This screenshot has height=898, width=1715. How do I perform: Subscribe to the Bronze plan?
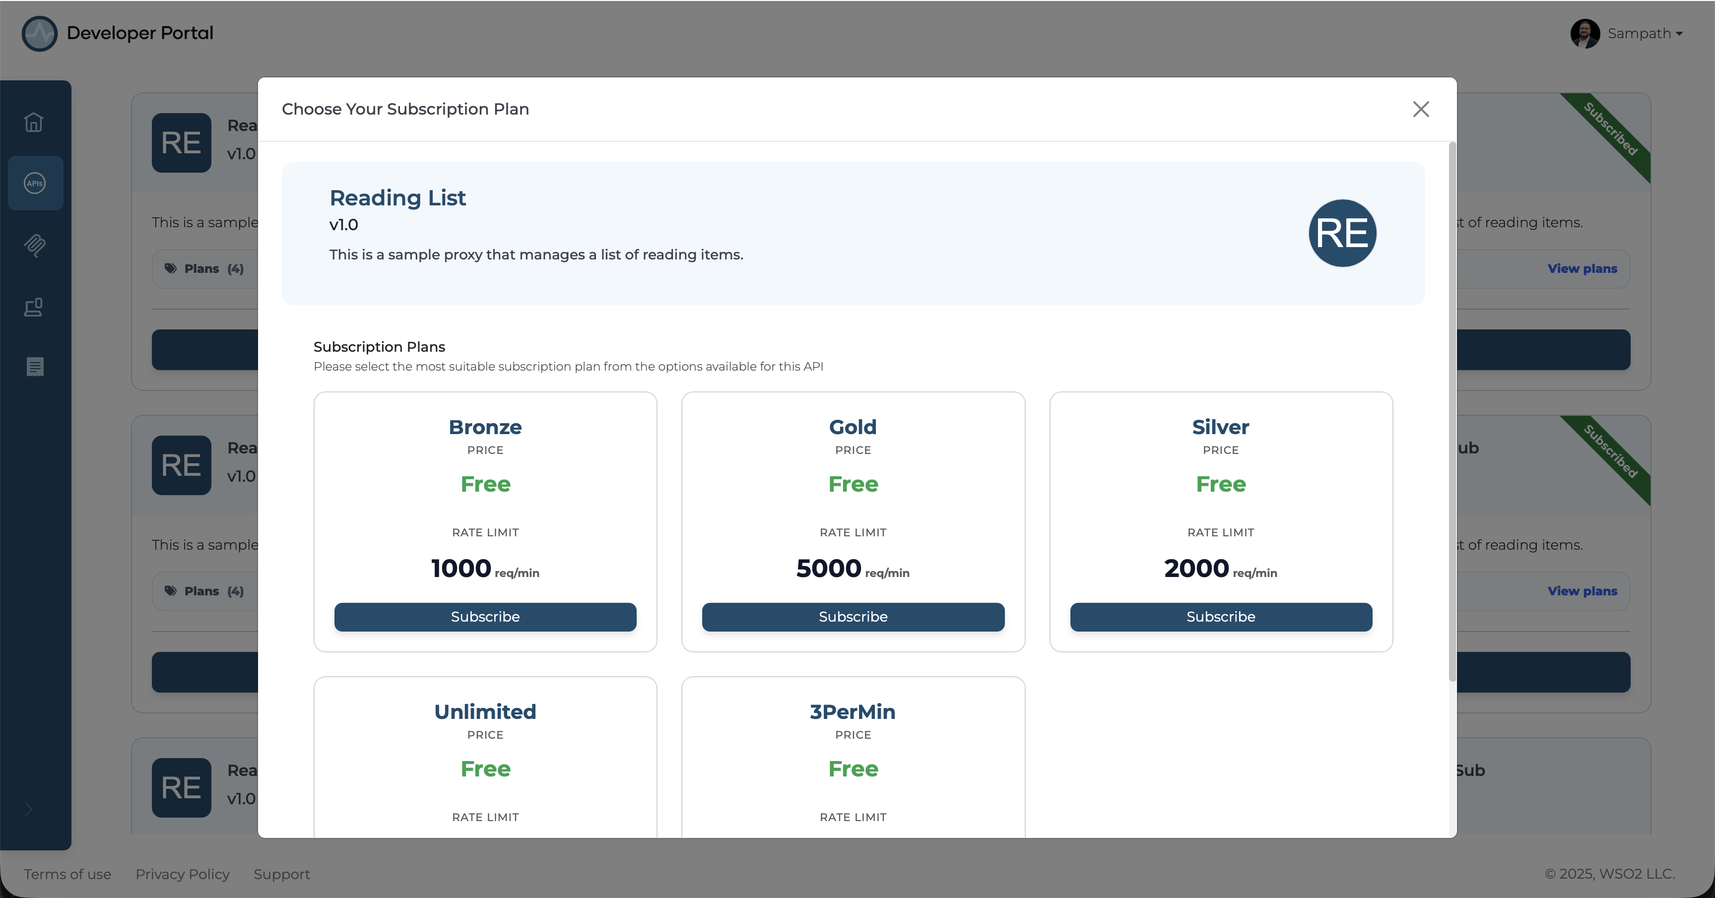(x=485, y=616)
